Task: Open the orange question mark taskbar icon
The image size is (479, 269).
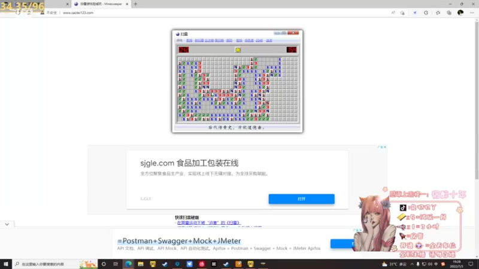Action: pyautogui.click(x=238, y=264)
